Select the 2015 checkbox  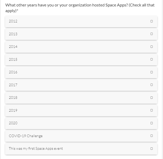[151, 59]
